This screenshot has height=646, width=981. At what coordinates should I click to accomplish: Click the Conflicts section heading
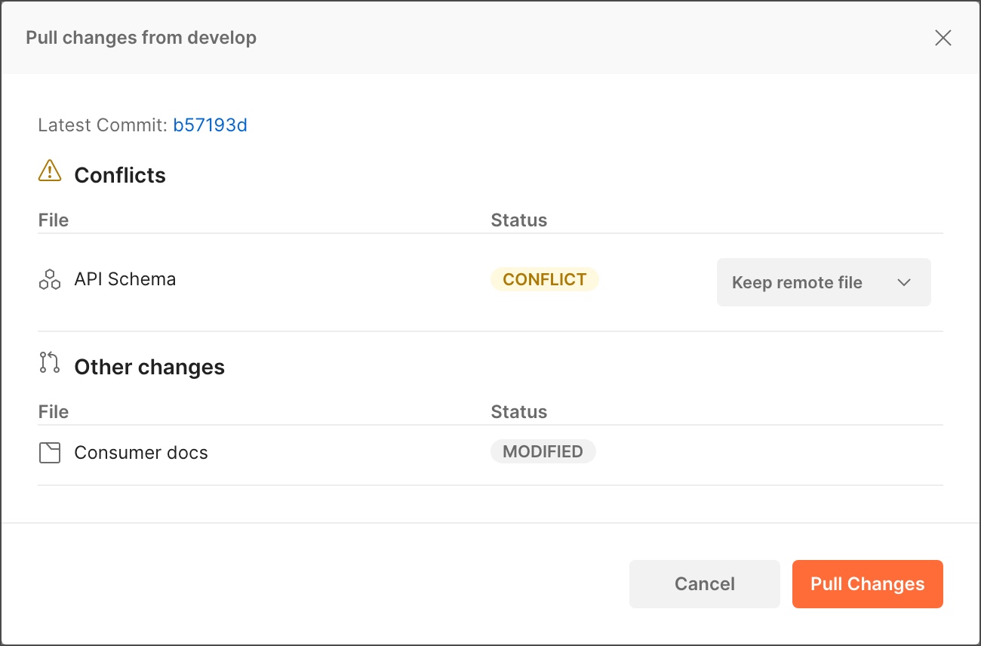(x=120, y=175)
